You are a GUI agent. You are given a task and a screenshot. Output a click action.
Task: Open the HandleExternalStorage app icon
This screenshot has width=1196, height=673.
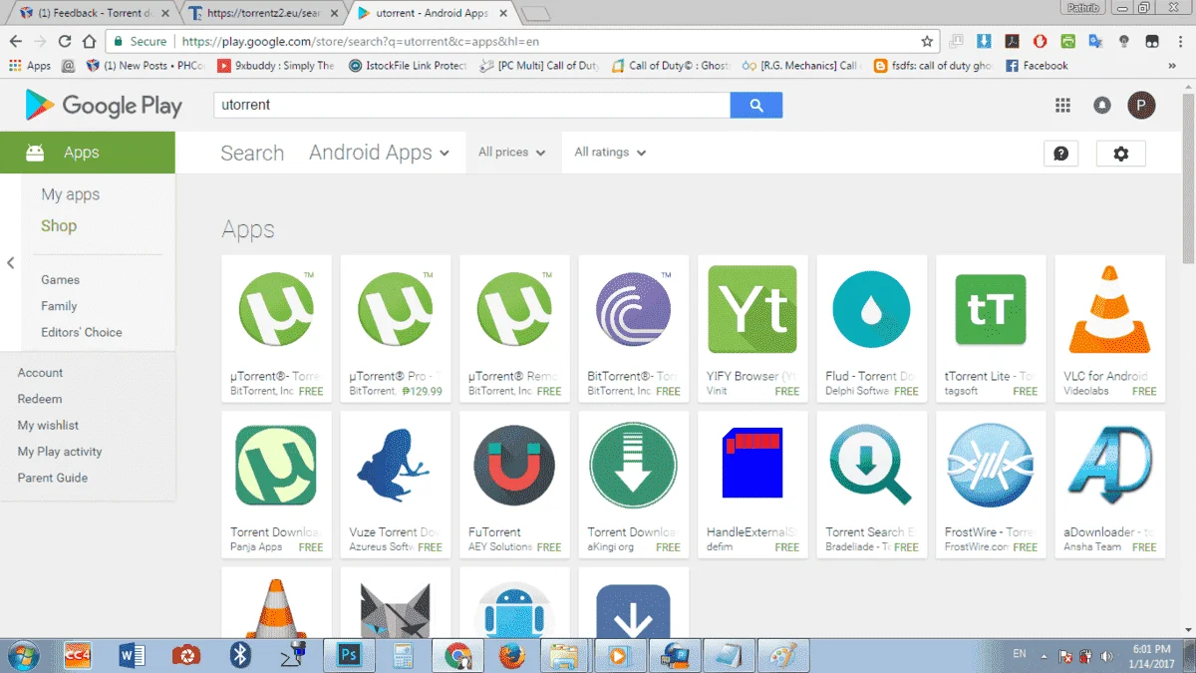click(x=751, y=465)
